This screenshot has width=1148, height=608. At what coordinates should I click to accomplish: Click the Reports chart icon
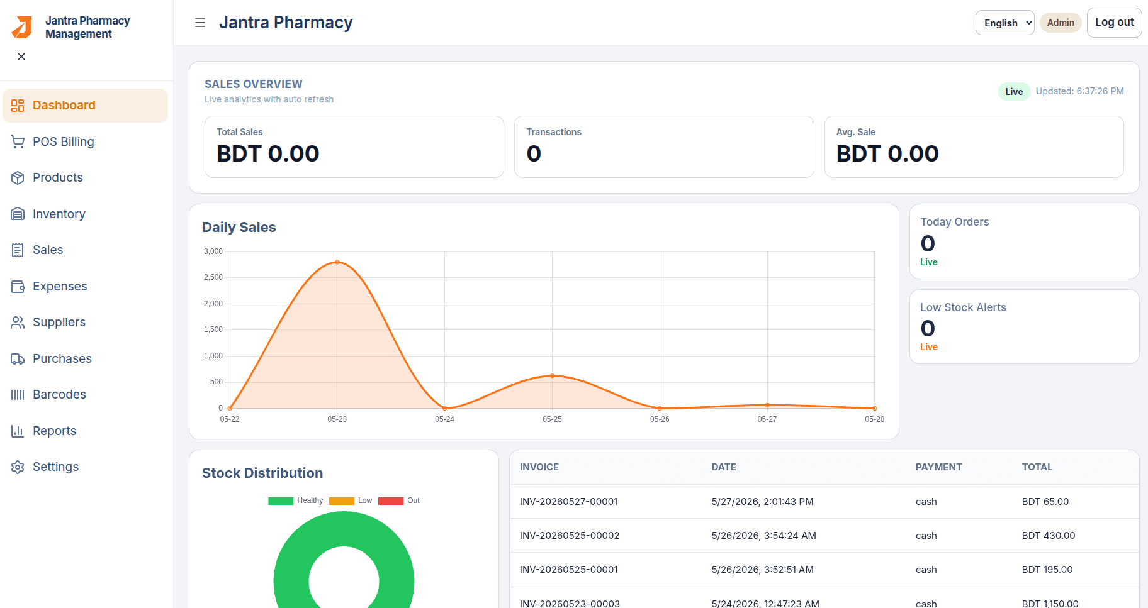coord(18,431)
